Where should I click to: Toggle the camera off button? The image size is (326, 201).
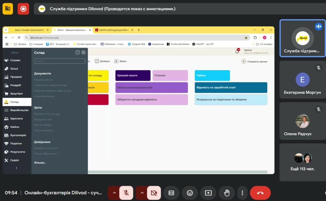coord(154,193)
